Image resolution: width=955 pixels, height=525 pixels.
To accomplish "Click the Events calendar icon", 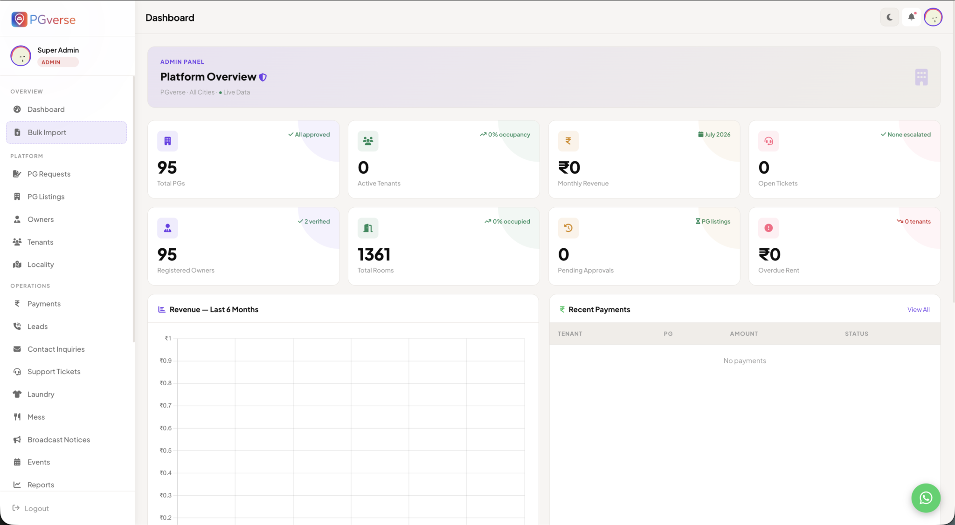I will [17, 462].
